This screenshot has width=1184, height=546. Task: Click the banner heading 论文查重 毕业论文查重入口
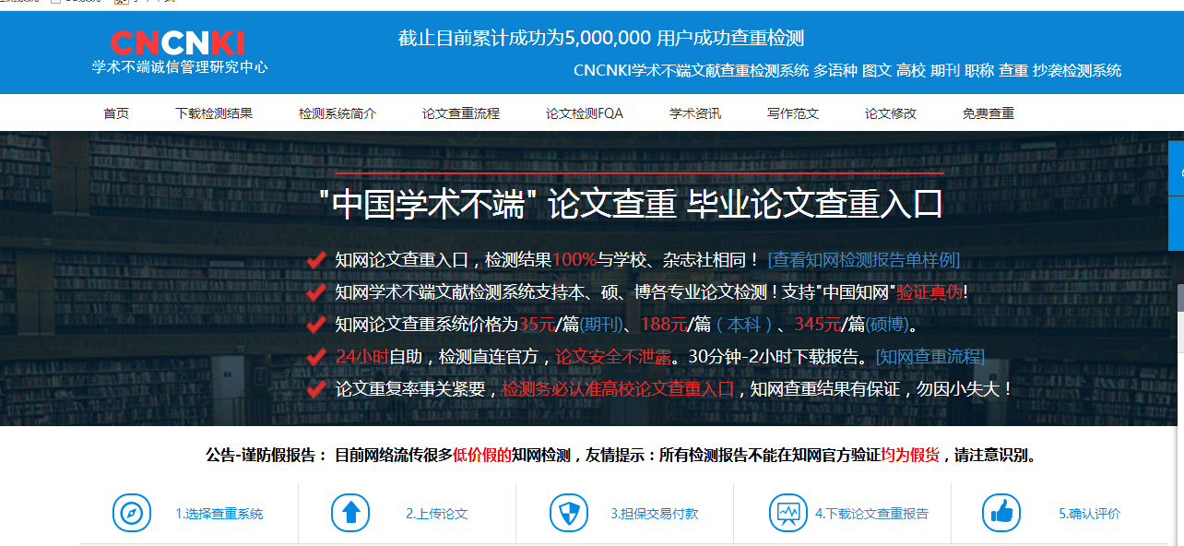(745, 205)
